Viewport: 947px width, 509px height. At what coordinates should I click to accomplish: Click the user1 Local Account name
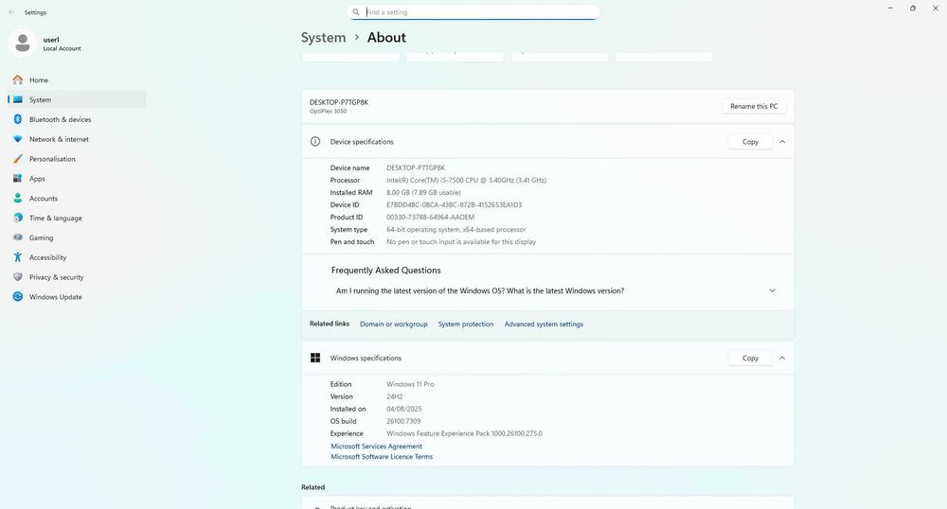pos(62,44)
